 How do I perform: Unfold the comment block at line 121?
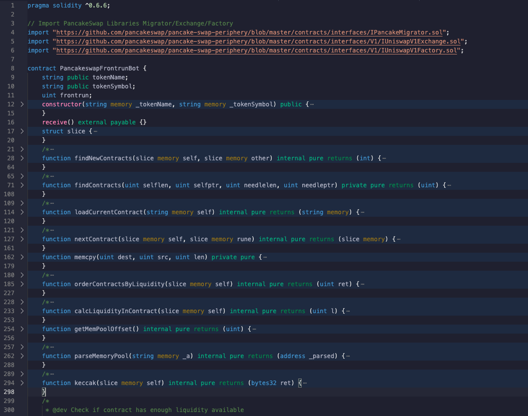tap(22, 230)
